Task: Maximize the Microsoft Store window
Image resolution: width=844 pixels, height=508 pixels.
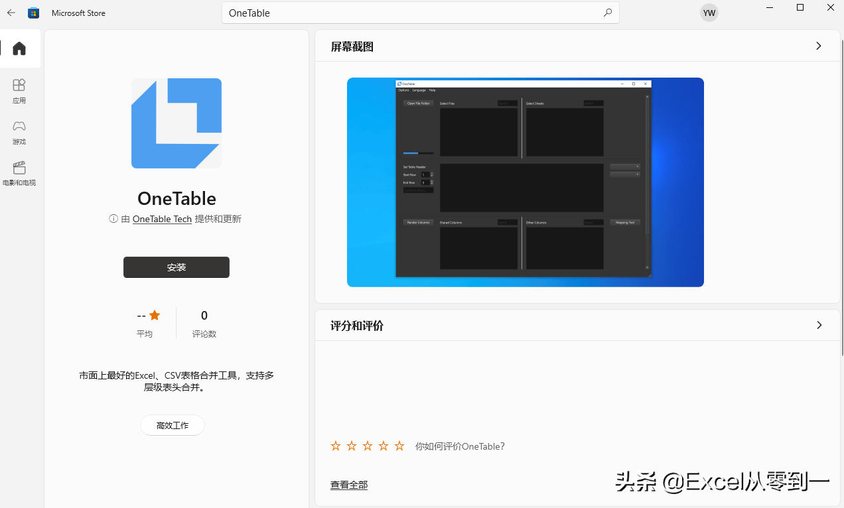Action: click(x=800, y=8)
